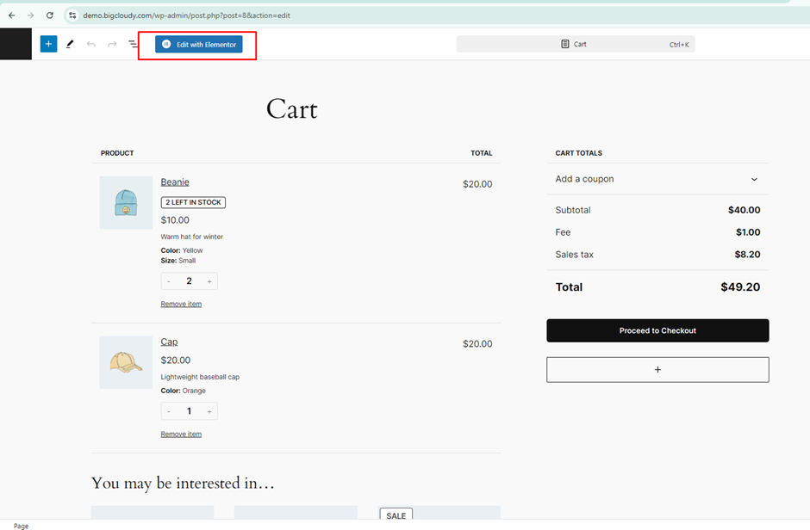The height and width of the screenshot is (530, 810).
Task: Click the Cap product thumbnail image
Action: pyautogui.click(x=126, y=362)
